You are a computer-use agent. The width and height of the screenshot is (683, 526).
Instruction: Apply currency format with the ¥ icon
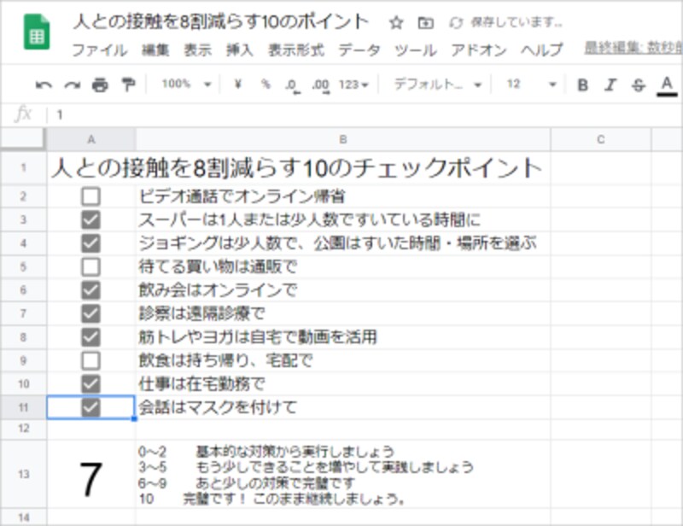pyautogui.click(x=237, y=85)
